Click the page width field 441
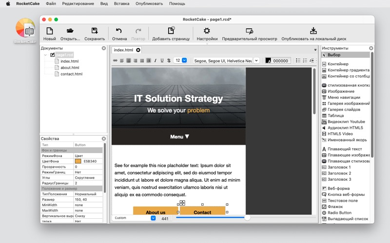This screenshot has height=243, width=390. click(165, 218)
